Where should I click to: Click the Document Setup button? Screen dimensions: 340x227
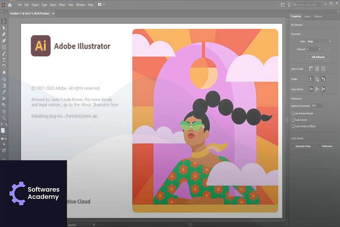point(303,146)
